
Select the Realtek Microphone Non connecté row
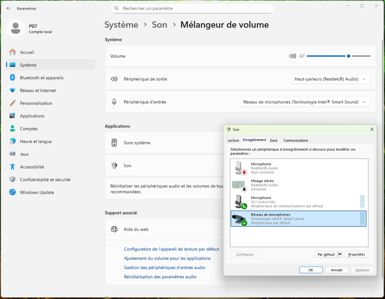[x=299, y=168]
